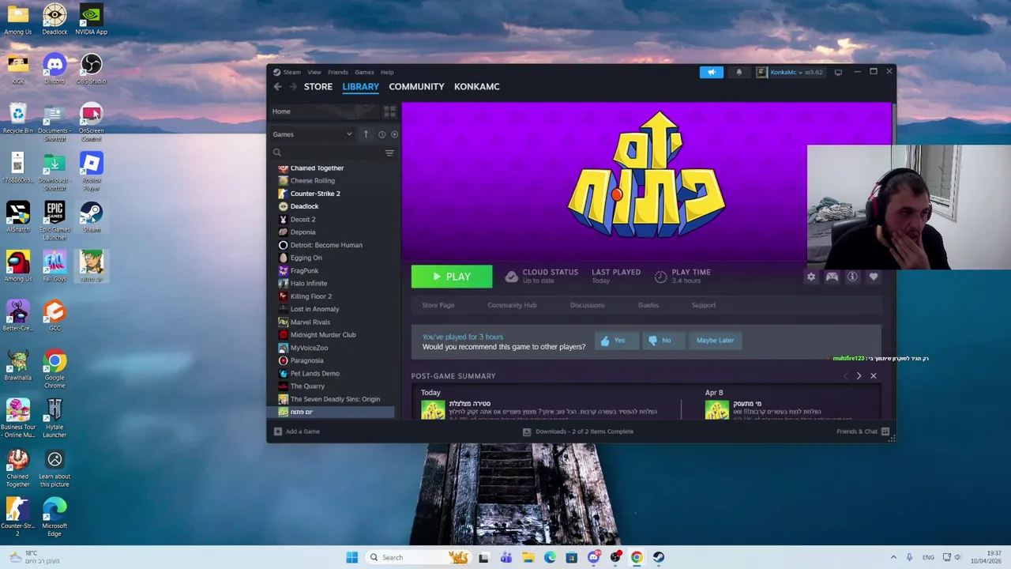Switch Steam to Big Picture mode icon
Screen dimensions: 1011x569
pos(838,72)
